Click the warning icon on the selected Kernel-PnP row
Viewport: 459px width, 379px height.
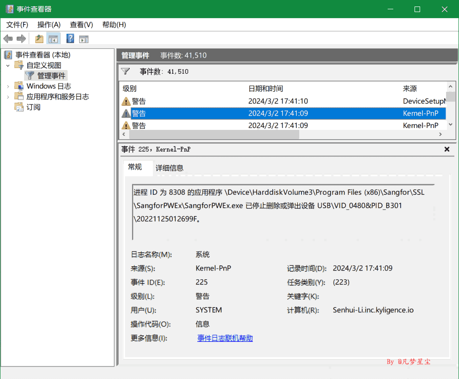[x=126, y=114]
